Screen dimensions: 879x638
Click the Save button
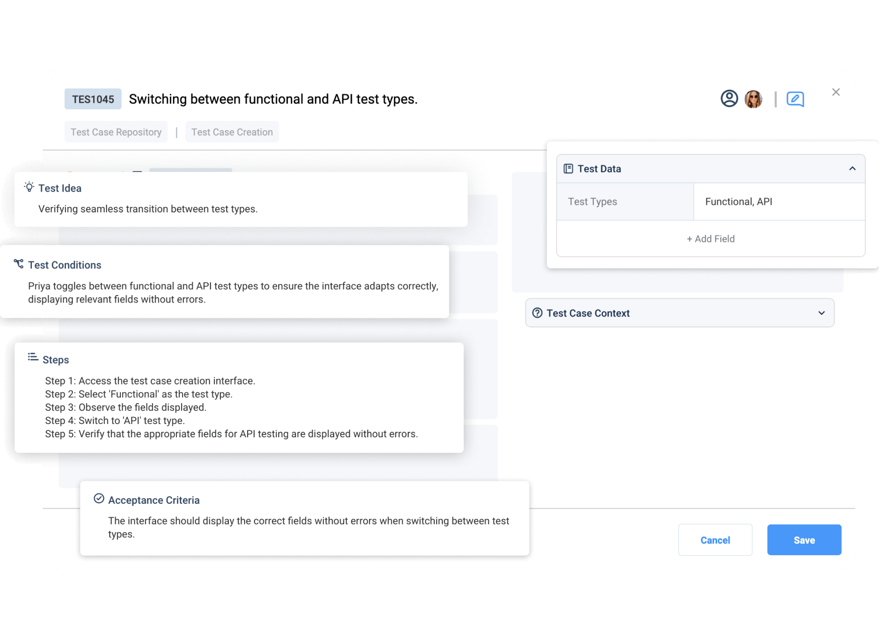(x=804, y=540)
